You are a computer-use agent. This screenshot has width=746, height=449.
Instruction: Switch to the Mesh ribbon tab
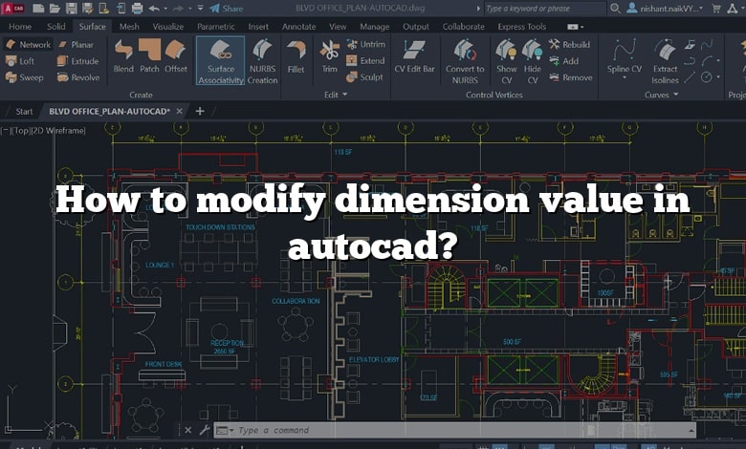click(129, 27)
